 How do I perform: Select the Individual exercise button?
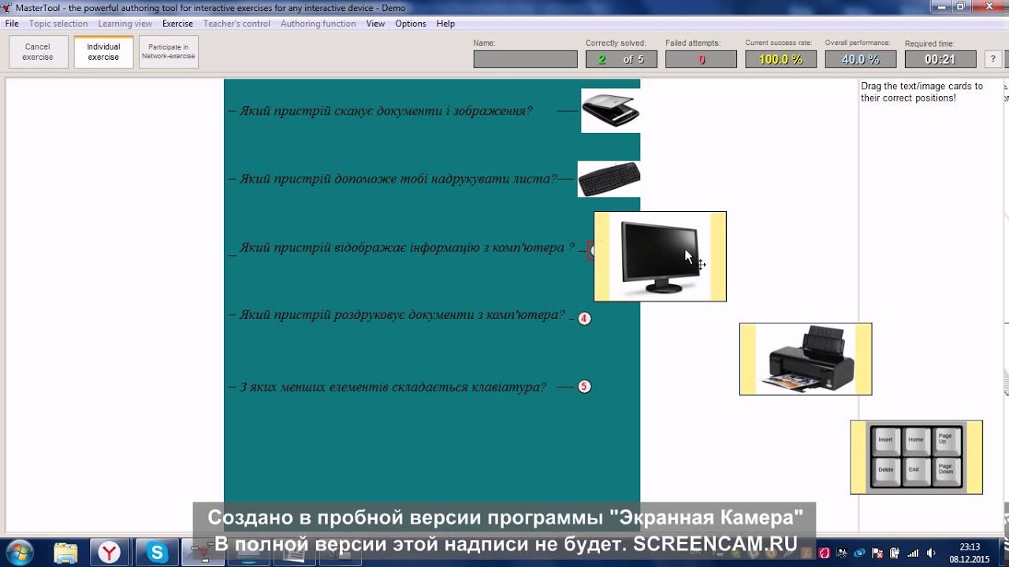[x=103, y=52]
